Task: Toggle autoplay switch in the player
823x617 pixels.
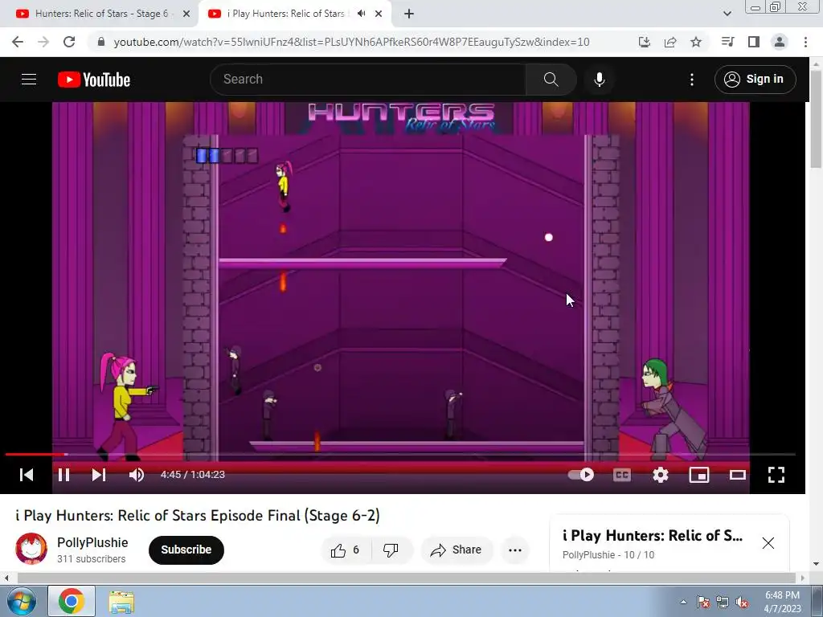Action: [x=581, y=475]
